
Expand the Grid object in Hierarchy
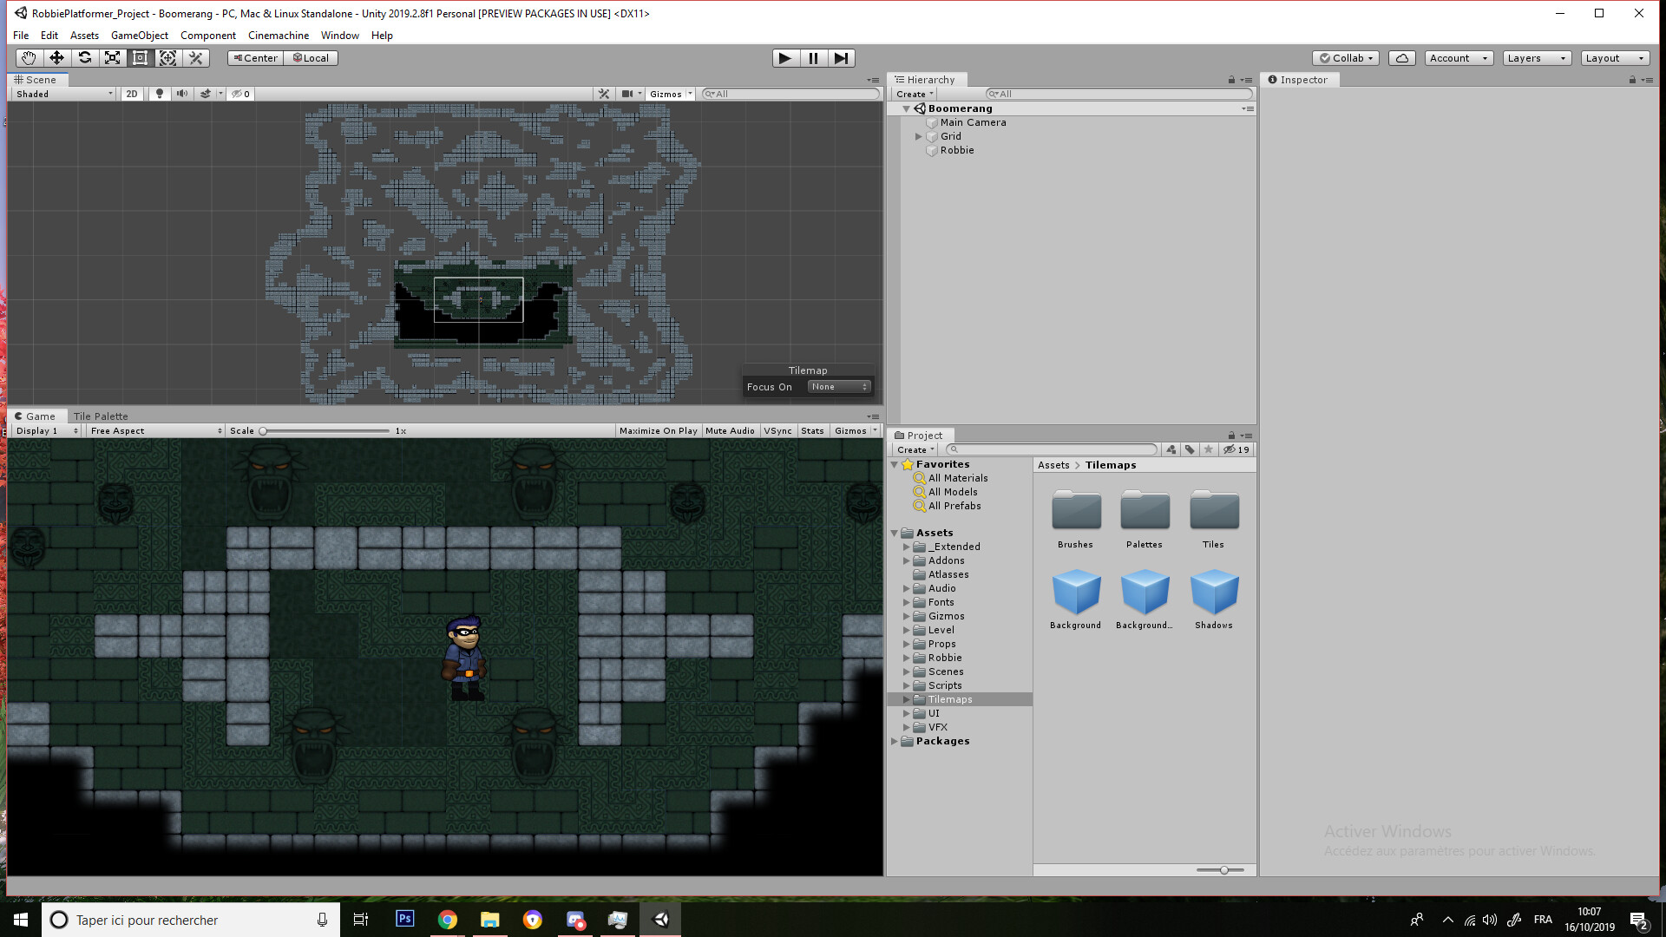pos(918,136)
